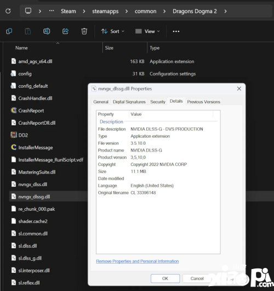Image resolution: width=274 pixels, height=291 pixels.
Task: Click the Refresh icon in Explorer
Action: [8, 11]
